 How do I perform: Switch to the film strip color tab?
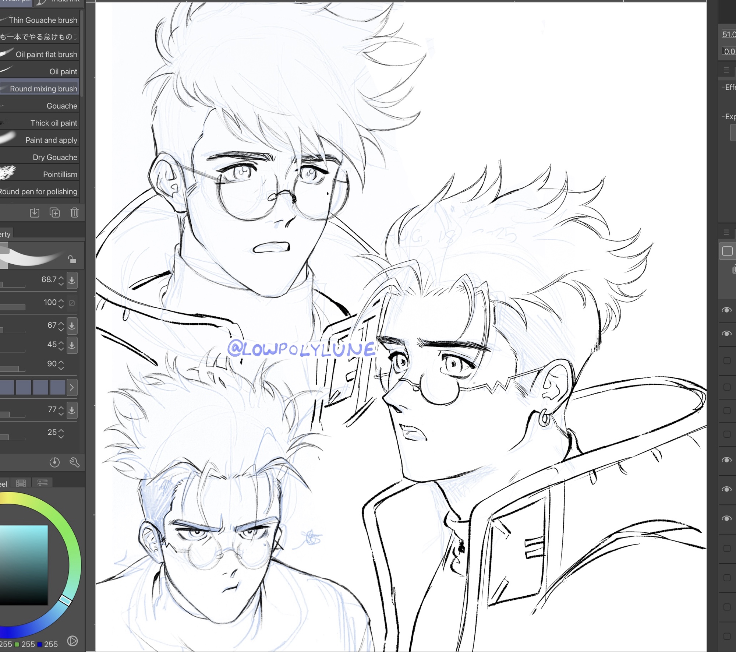(x=21, y=483)
